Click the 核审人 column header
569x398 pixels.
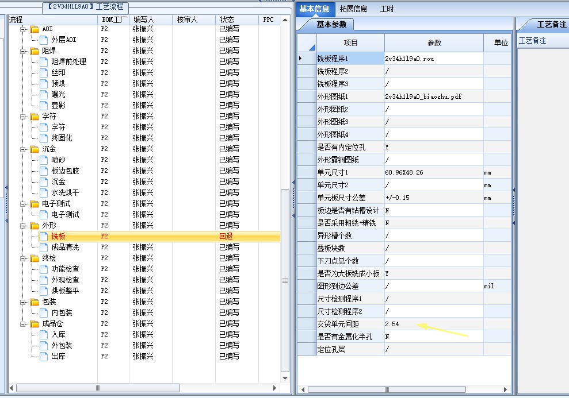point(194,20)
